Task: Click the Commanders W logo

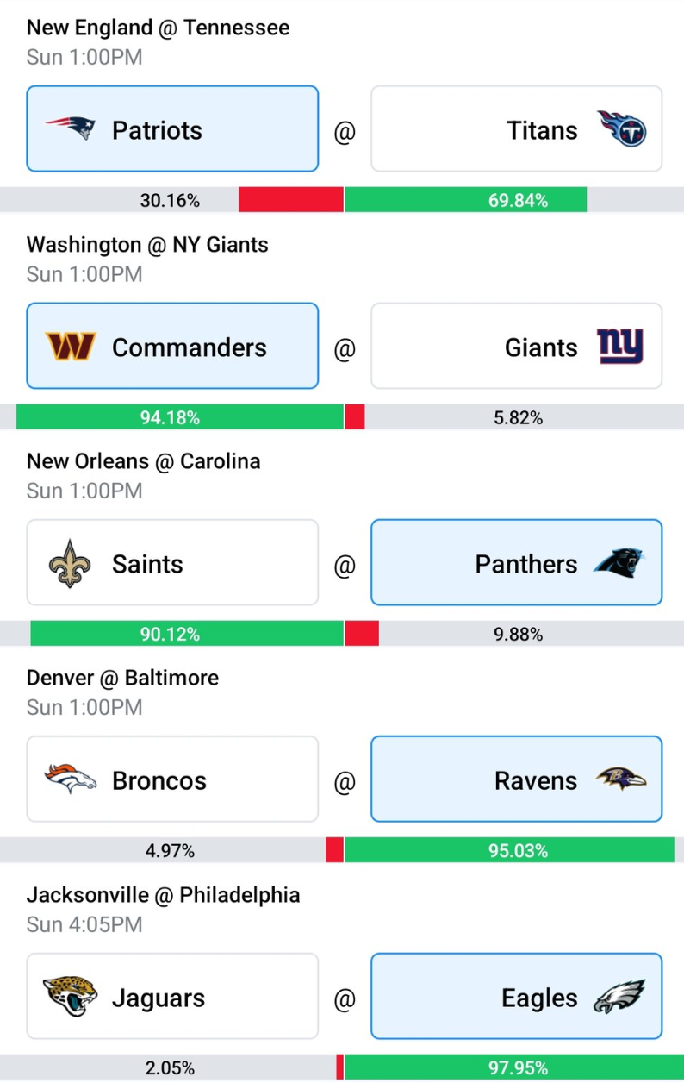Action: [x=71, y=347]
